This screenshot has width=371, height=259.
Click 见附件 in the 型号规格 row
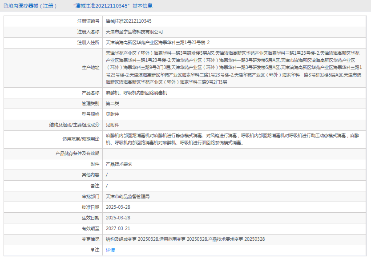113,114
